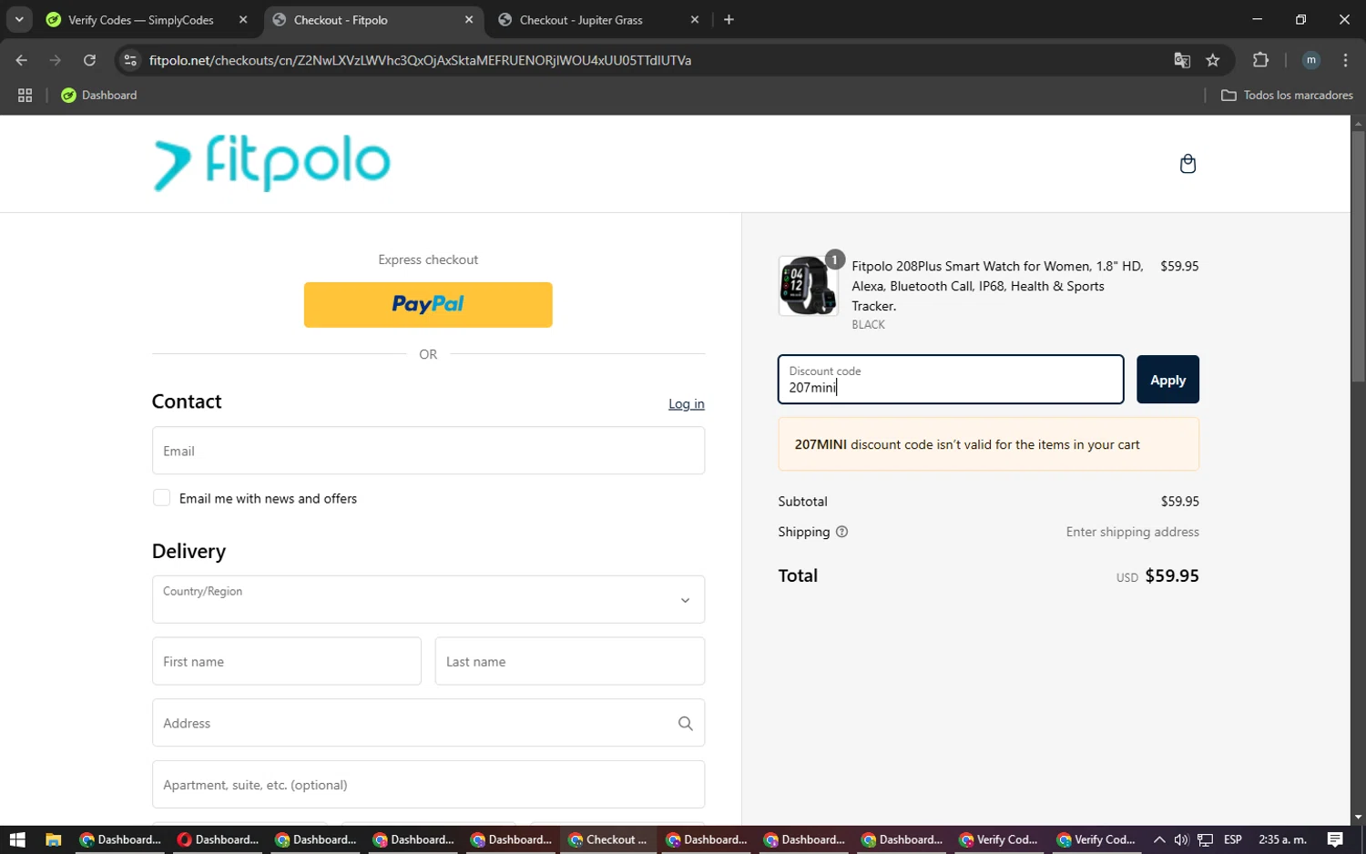
Task: Open the ESP language indicator
Action: [x=1233, y=839]
